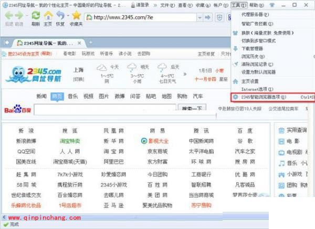Click the address bar URL field
Screen dimensions: 315x229
click(141, 17)
